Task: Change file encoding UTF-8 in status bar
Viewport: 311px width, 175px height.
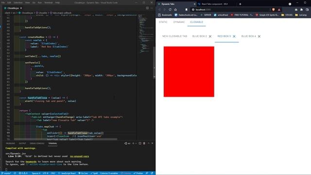Action: tap(45, 173)
